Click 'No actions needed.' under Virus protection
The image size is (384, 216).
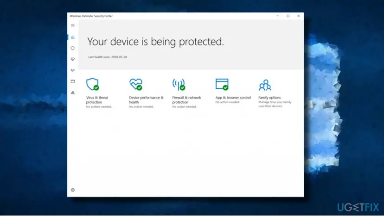[99, 107]
